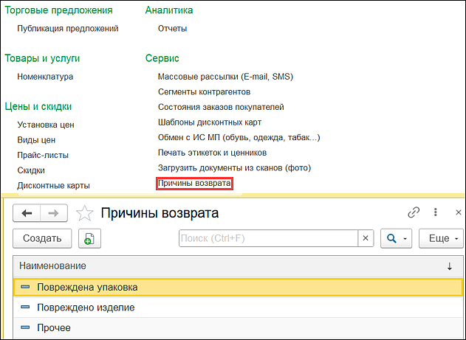Open the three-dot options menu
Image resolution: width=466 pixels, height=340 pixels.
click(436, 212)
